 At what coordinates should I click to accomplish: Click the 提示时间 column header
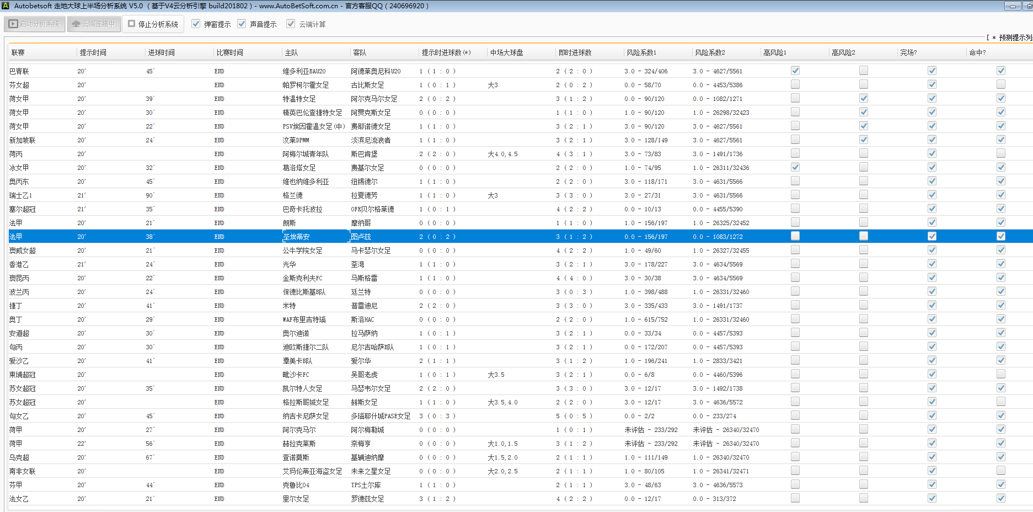coord(93,53)
